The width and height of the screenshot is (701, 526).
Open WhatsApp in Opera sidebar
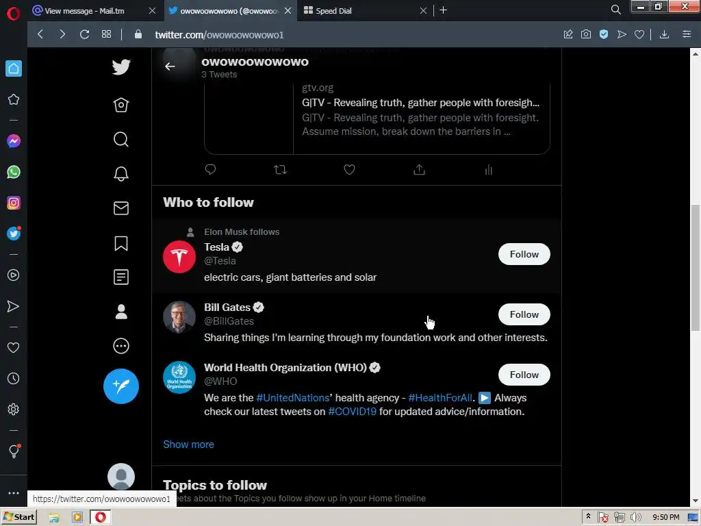pos(14,172)
